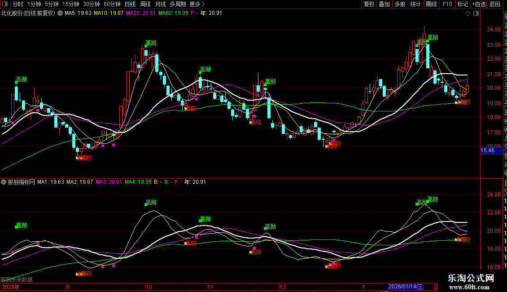Click the 叠加 overlay button

pyautogui.click(x=384, y=4)
